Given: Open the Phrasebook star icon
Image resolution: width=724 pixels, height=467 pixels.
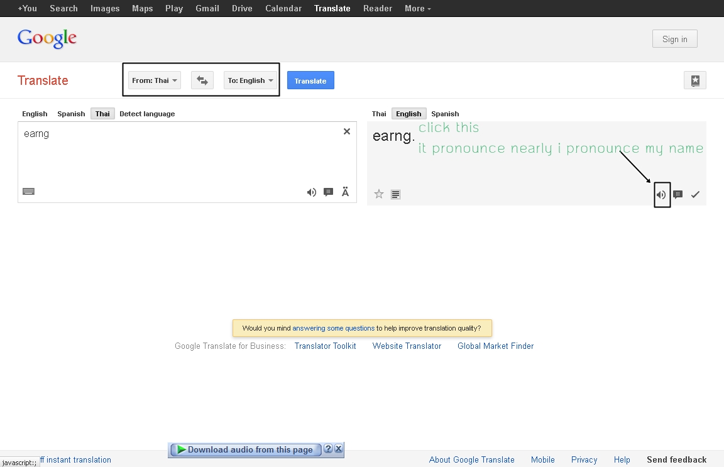Looking at the screenshot, I should (x=695, y=80).
